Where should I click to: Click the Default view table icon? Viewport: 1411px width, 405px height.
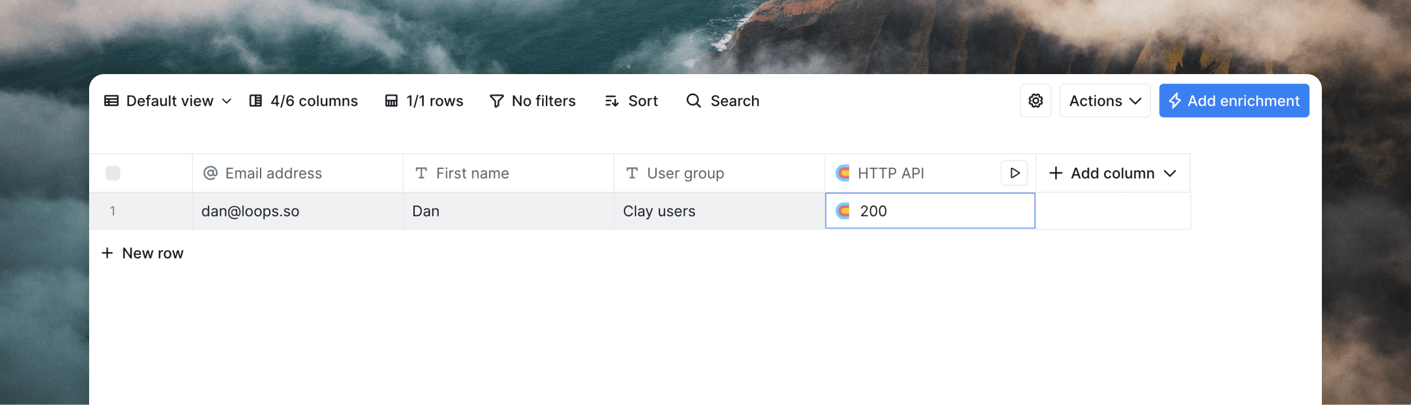click(111, 101)
